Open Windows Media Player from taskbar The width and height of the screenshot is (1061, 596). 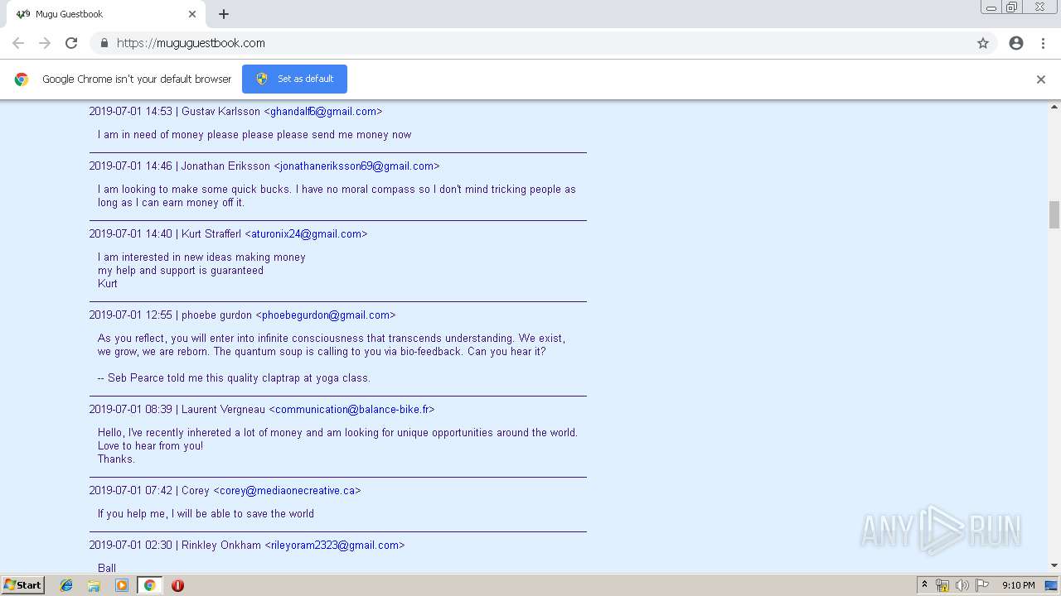122,585
